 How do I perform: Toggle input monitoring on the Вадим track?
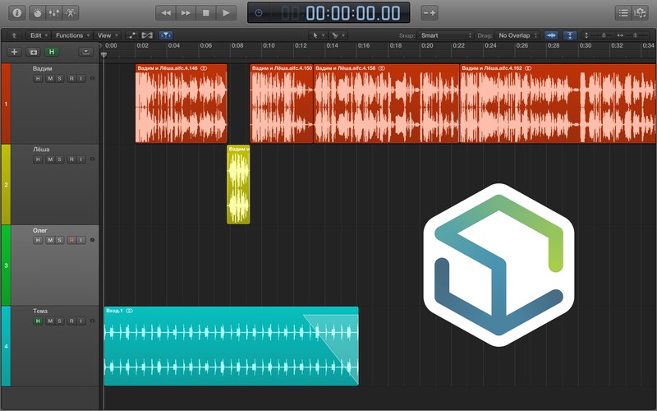click(80, 78)
